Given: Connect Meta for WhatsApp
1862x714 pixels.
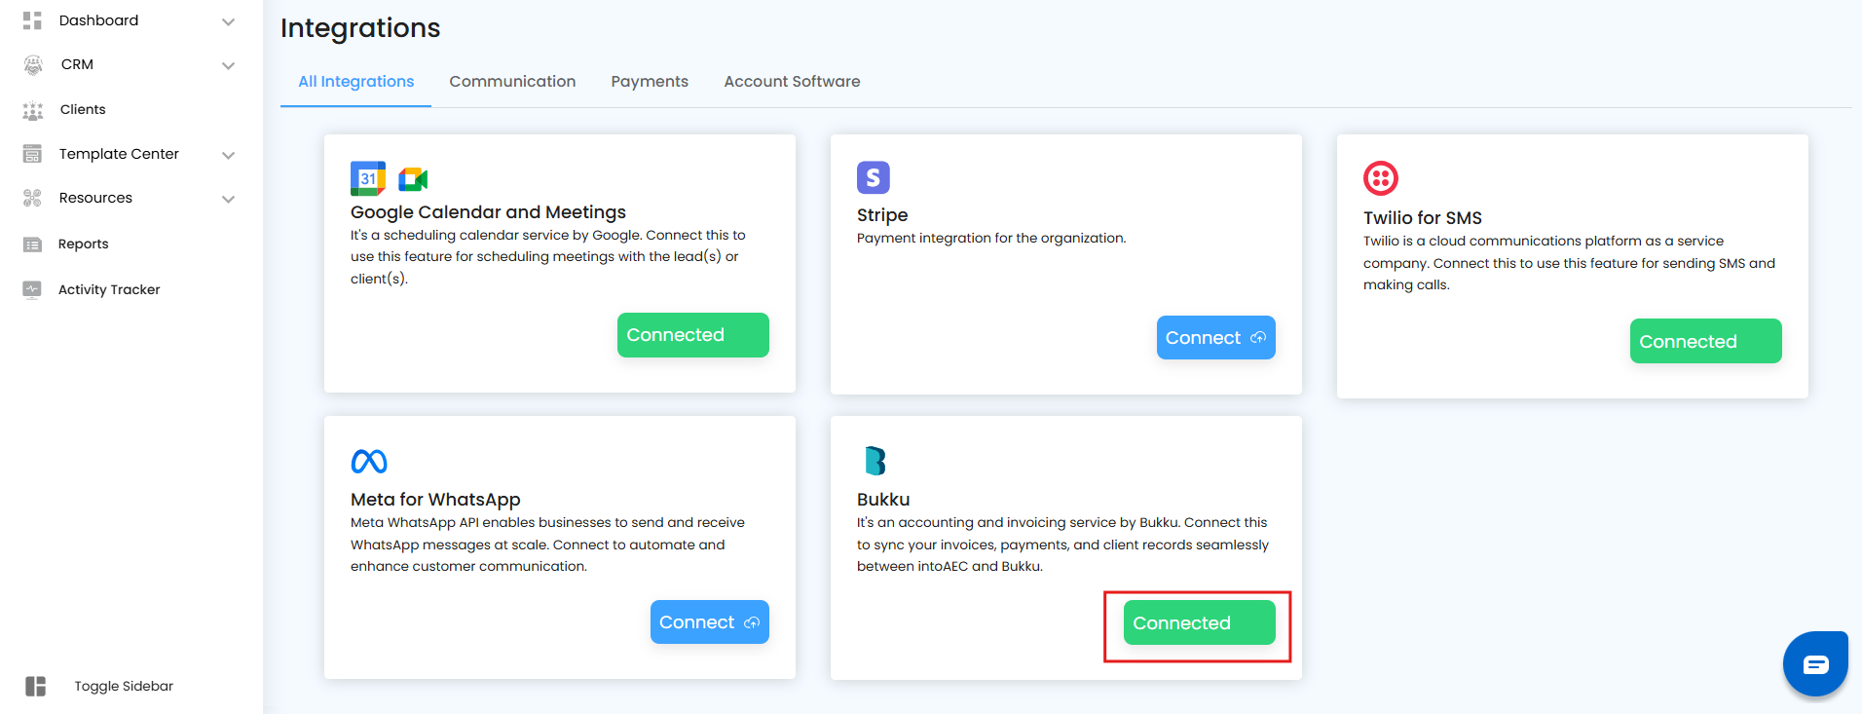Looking at the screenshot, I should coord(709,622).
